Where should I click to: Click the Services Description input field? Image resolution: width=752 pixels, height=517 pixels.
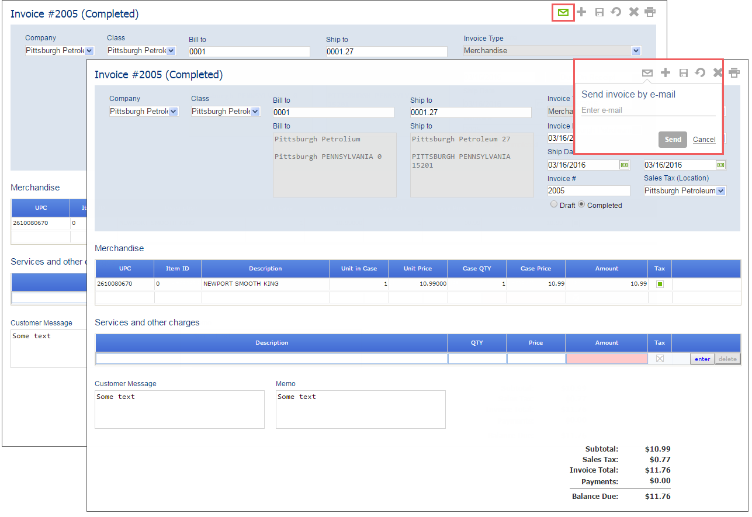click(272, 359)
